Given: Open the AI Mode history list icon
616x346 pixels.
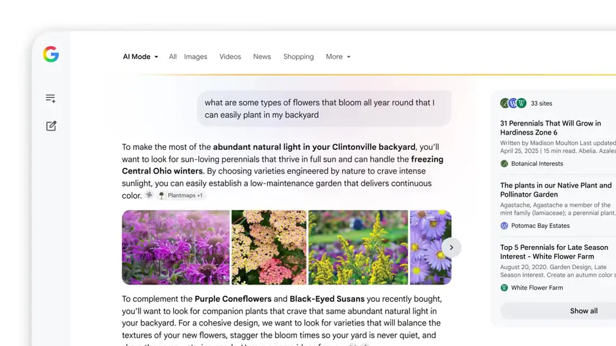Looking at the screenshot, I should coord(50,98).
